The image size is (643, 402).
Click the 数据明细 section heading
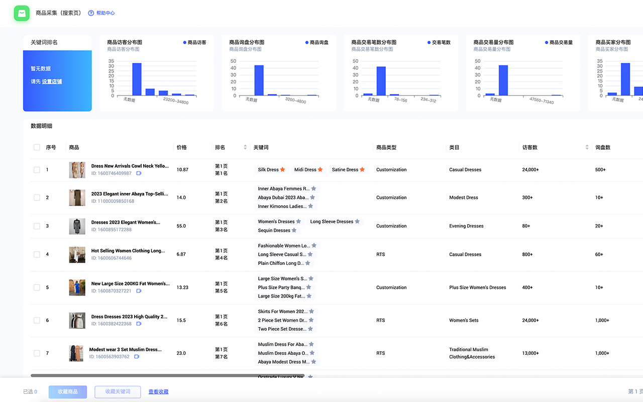click(42, 126)
